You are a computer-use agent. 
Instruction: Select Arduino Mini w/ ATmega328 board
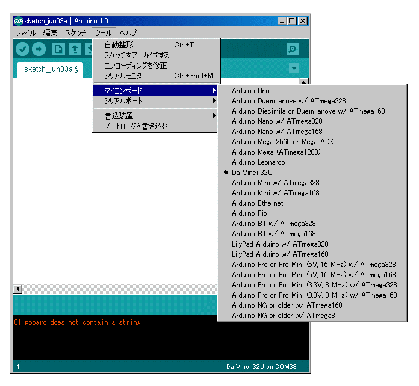[x=312, y=183]
